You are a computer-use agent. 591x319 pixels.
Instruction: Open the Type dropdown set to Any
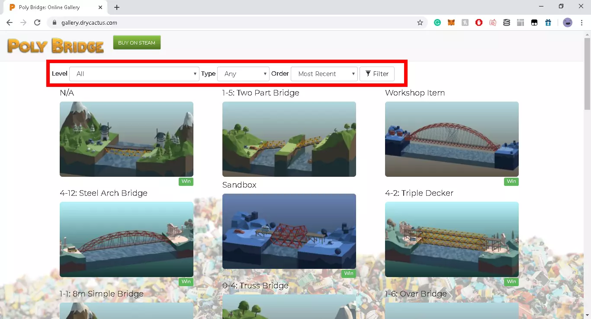pos(243,74)
